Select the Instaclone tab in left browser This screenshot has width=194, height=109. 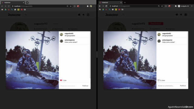(x=12, y=3)
